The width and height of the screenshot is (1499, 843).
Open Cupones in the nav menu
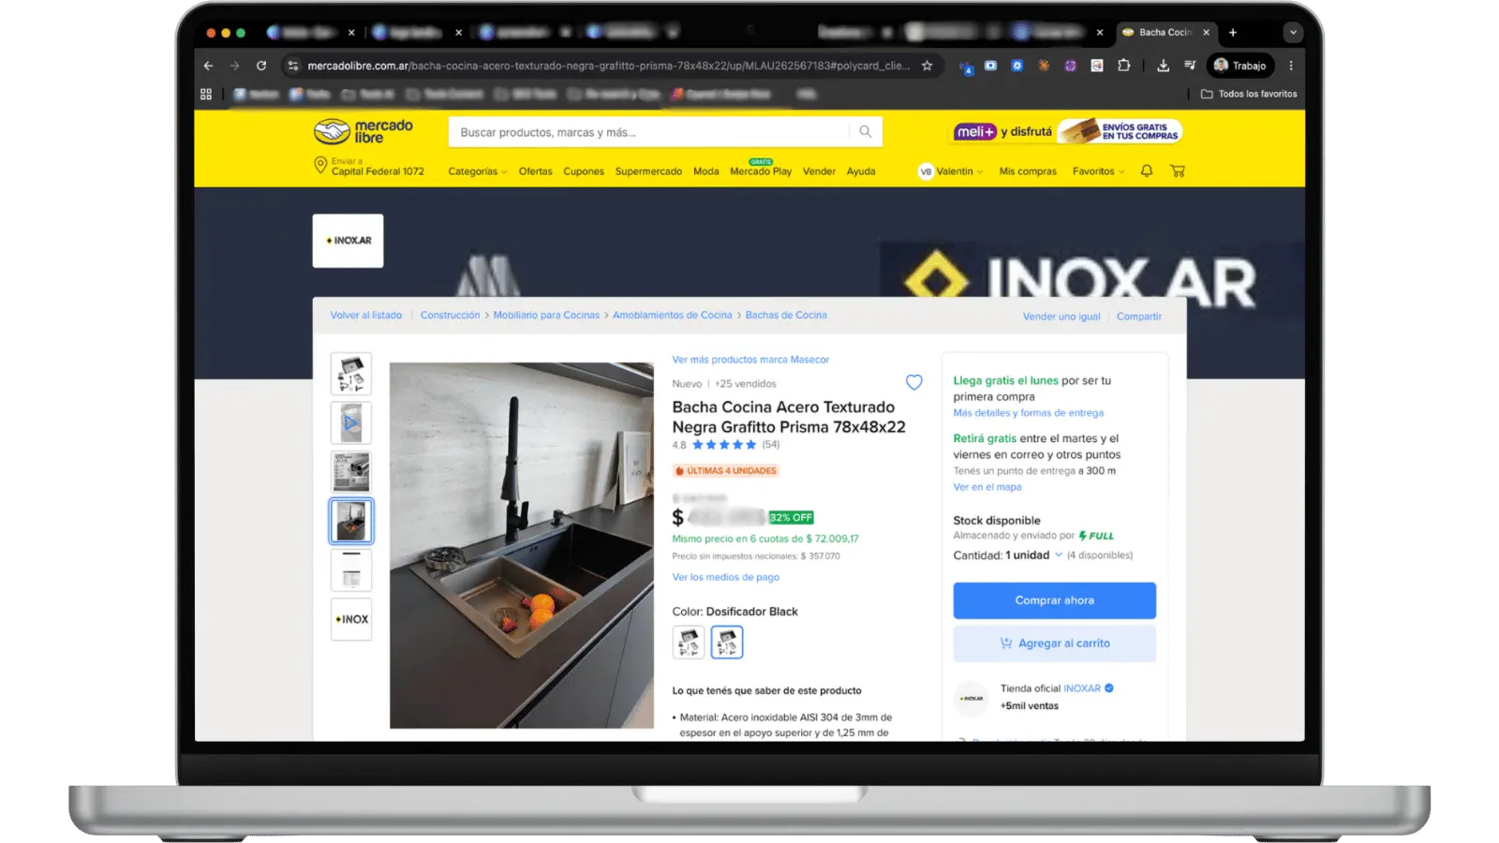pos(583,171)
